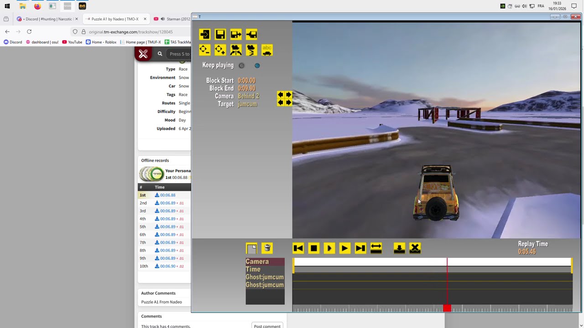Click the TMX site logo
Image resolution: width=584 pixels, height=328 pixels.
[143, 54]
